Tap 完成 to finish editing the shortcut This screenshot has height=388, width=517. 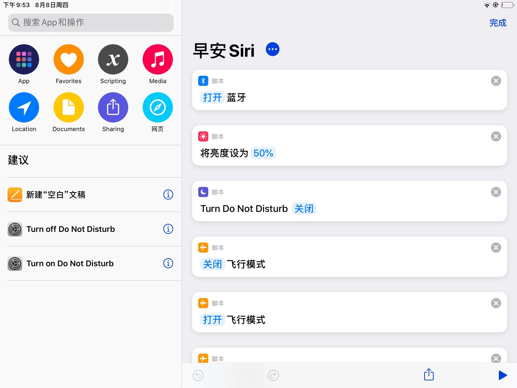coord(498,22)
